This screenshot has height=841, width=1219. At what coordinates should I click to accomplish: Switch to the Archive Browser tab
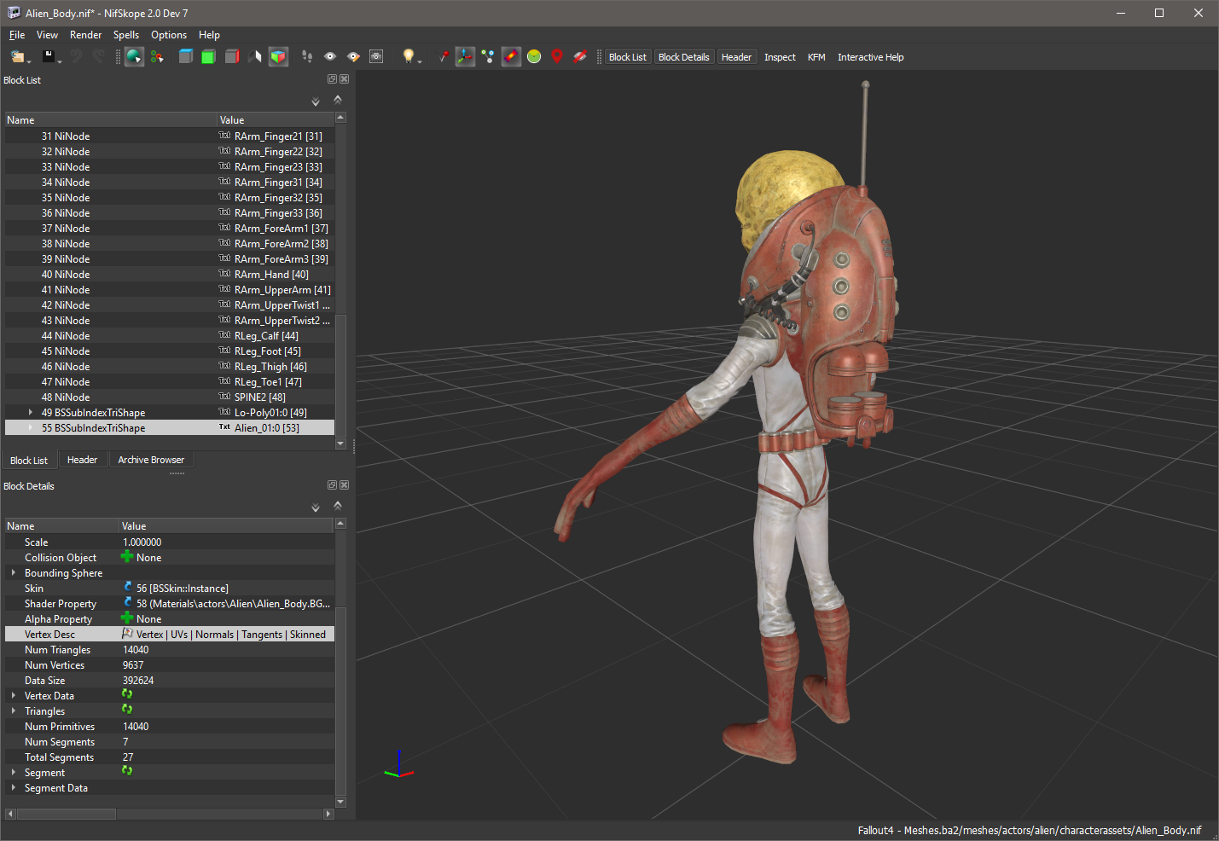[151, 460]
